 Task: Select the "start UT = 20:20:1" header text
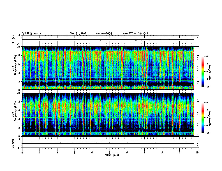135,34
